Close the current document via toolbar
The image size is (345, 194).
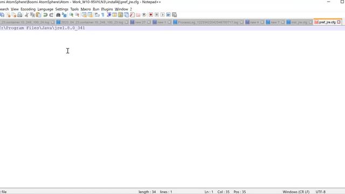click(9, 15)
